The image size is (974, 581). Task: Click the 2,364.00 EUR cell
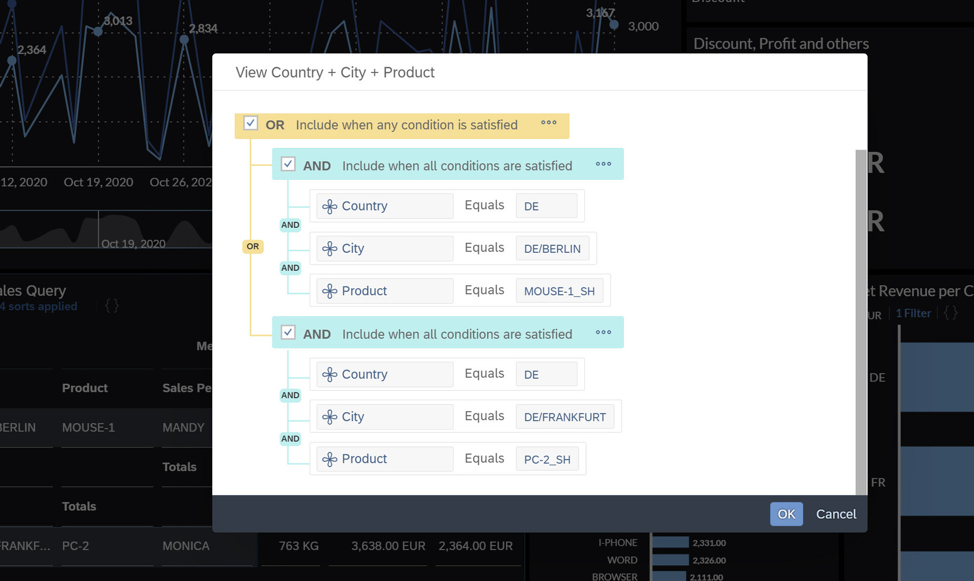pyautogui.click(x=475, y=546)
